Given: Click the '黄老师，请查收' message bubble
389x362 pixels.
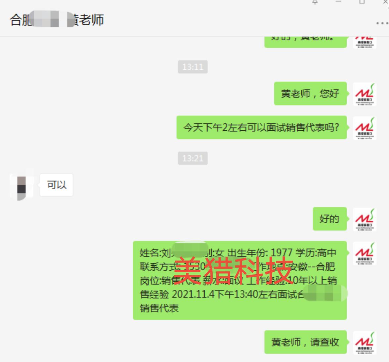Looking at the screenshot, I should 305,342.
